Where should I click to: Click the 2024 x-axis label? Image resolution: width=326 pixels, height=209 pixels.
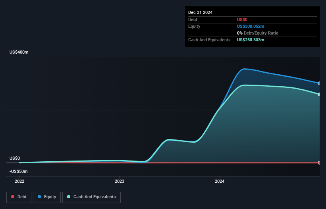point(220,181)
